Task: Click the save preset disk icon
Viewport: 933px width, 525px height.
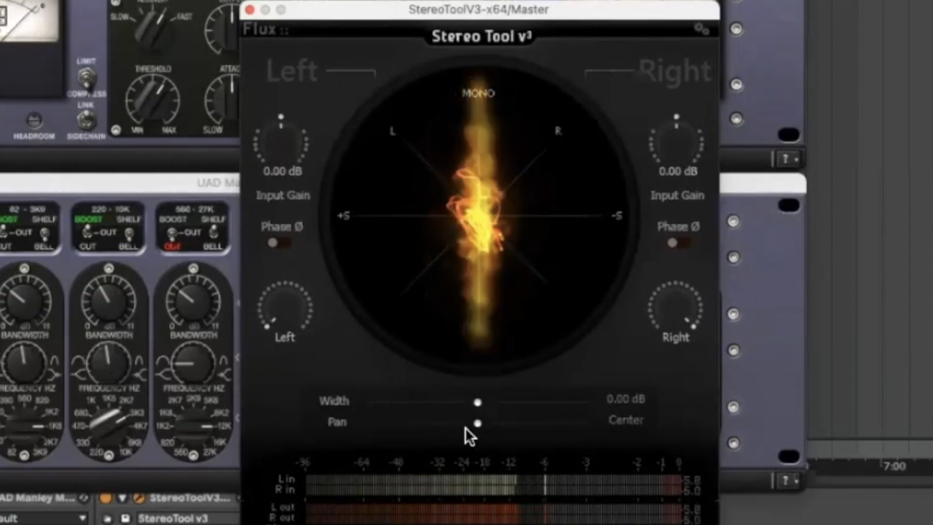Action: tap(125, 519)
